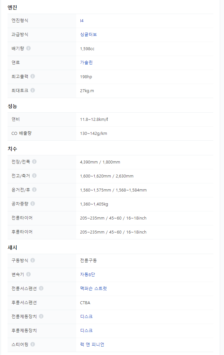
Task: Select the 1,560~1,575mm / 1,568~1,584mm value
Action: tap(113, 190)
